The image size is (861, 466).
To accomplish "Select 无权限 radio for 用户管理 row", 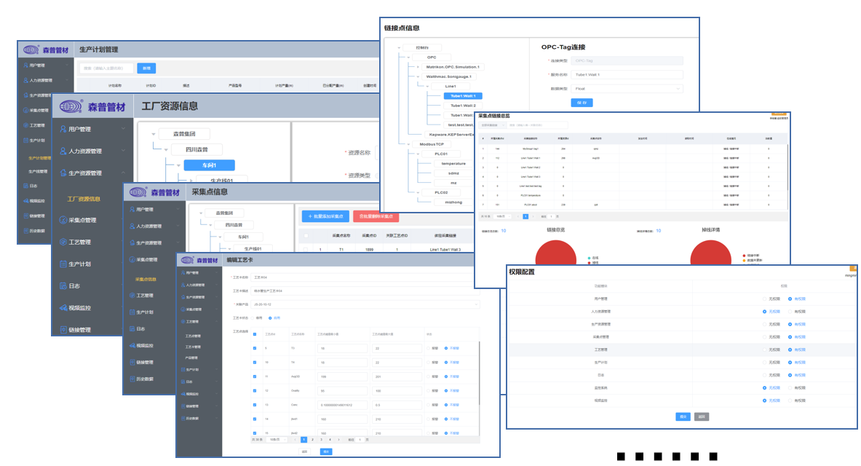I will [x=764, y=299].
